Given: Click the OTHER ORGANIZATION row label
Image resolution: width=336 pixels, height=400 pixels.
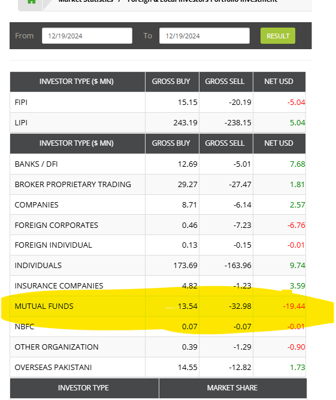Looking at the screenshot, I should click(56, 347).
